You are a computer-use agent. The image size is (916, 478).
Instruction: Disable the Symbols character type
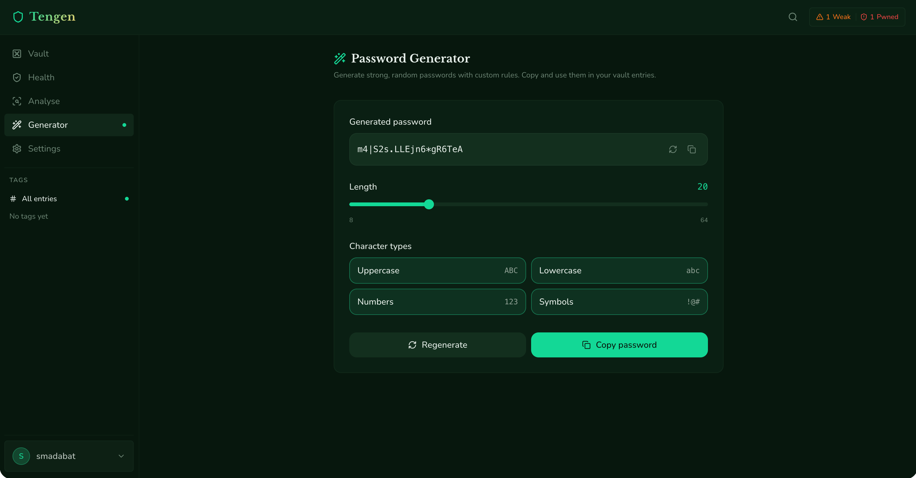point(619,301)
